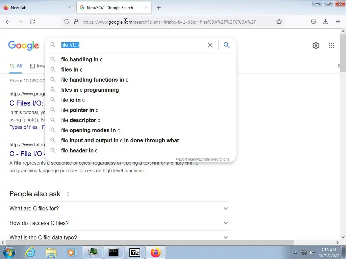The image size is (346, 259).
Task: Choose suggestion 'file descriptor c'
Action: tap(141, 120)
